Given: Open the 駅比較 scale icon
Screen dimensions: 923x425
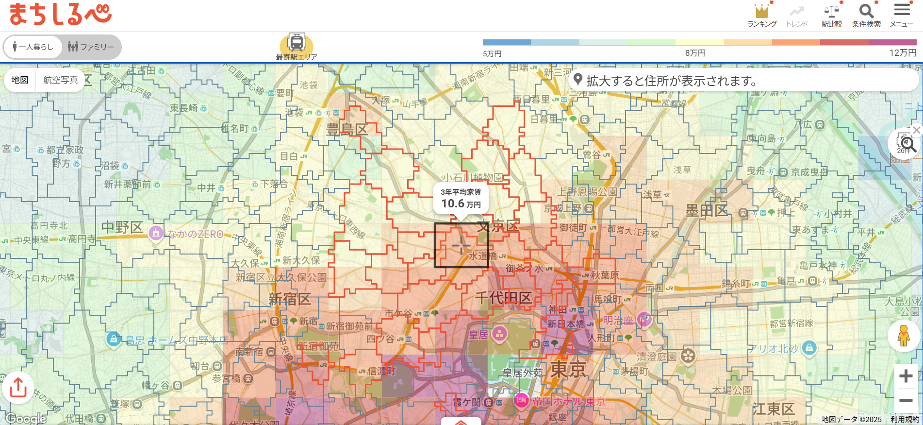Looking at the screenshot, I should (831, 12).
